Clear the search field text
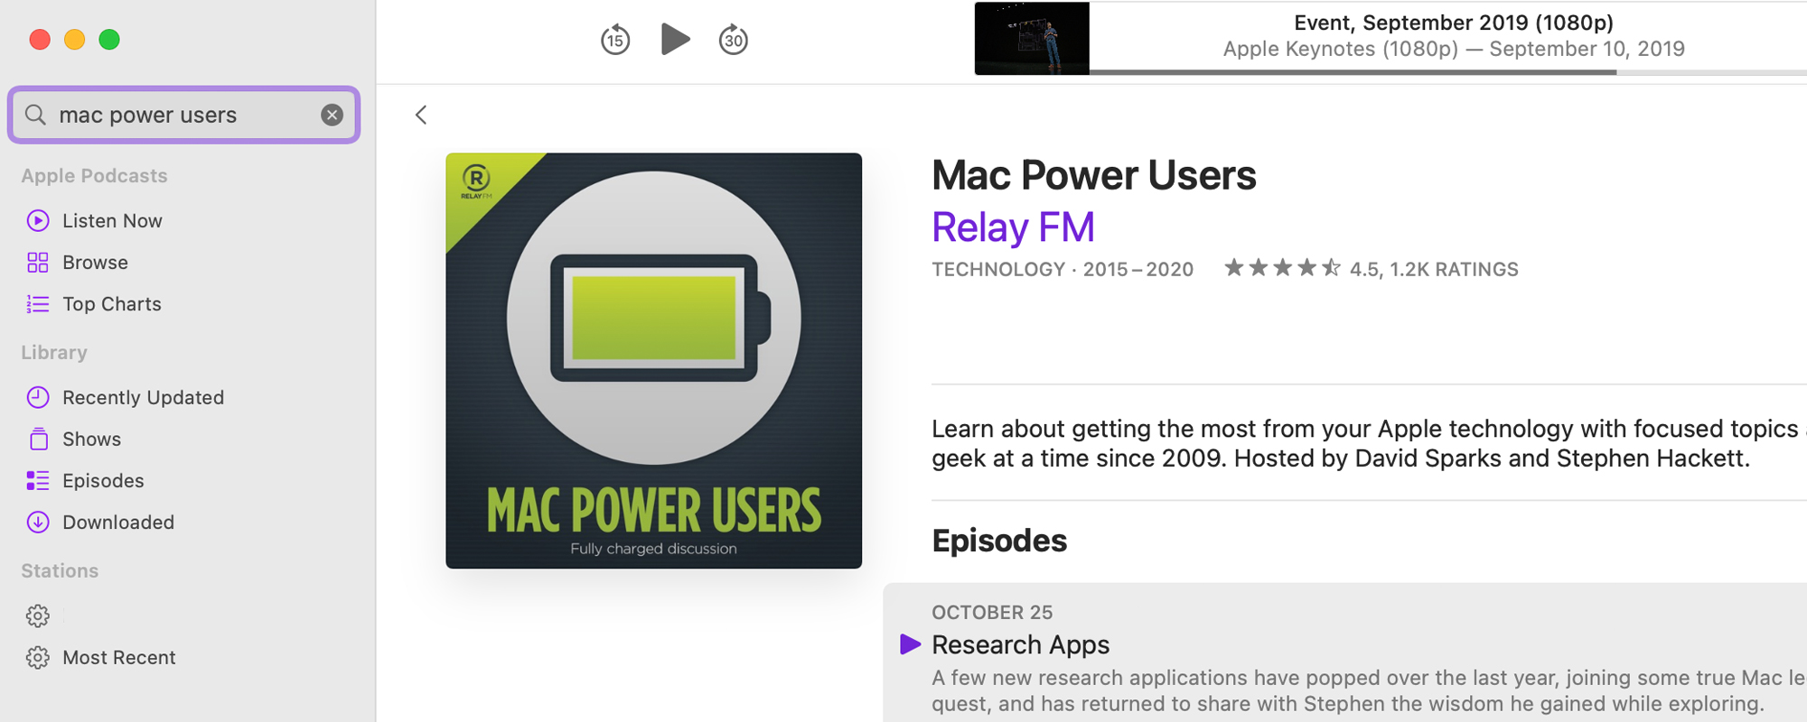 332,115
